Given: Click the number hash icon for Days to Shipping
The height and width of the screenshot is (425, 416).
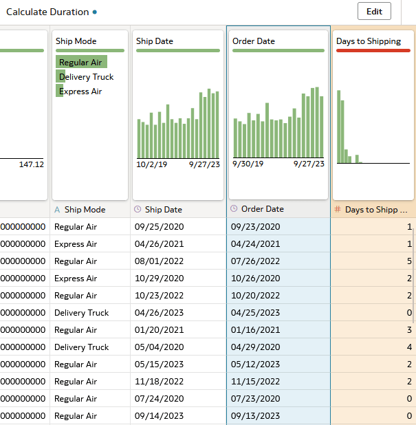Looking at the screenshot, I should 338,210.
